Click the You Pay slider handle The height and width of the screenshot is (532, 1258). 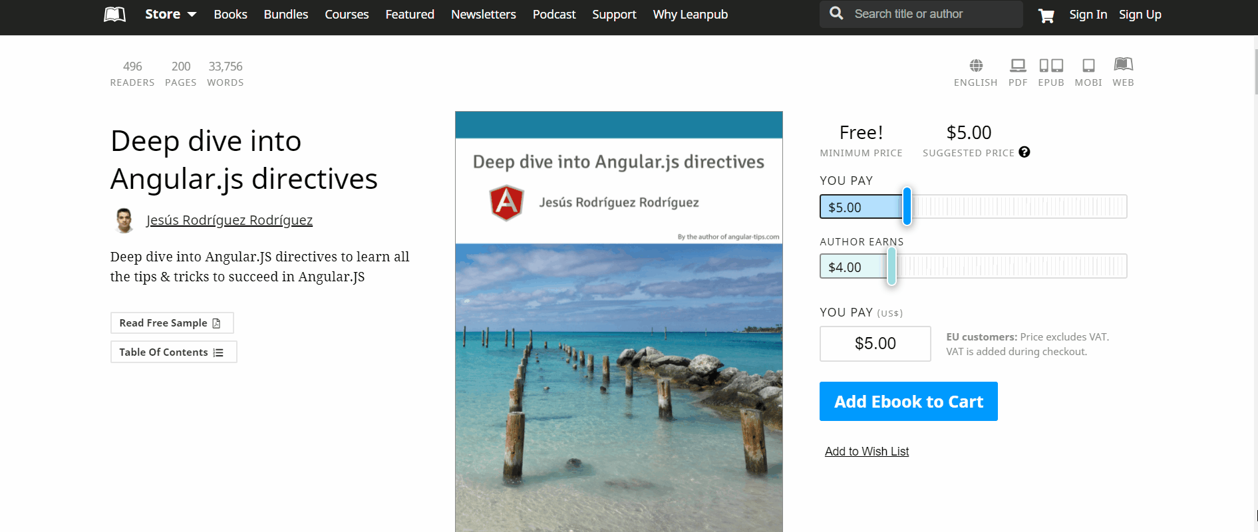point(907,206)
